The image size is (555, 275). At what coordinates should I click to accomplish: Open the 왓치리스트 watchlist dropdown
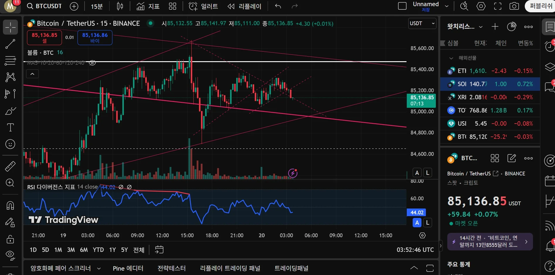tap(465, 27)
